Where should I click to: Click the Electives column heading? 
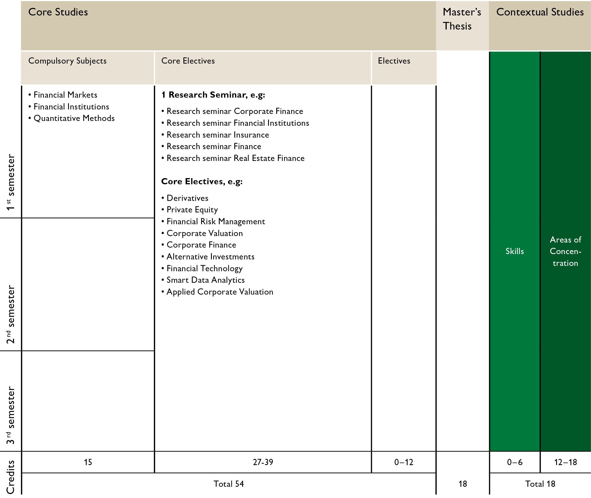(x=394, y=61)
